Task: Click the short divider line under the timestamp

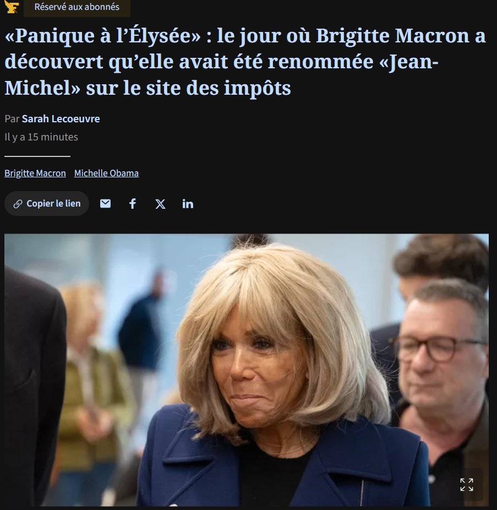Action: [x=37, y=156]
